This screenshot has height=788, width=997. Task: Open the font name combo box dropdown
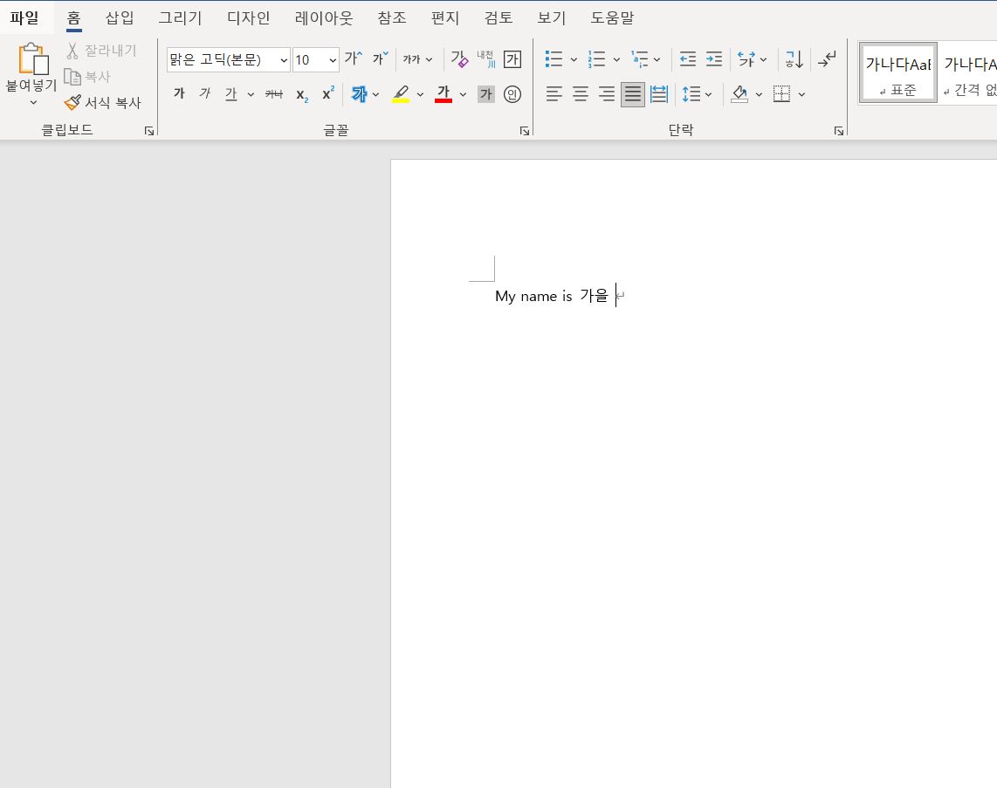tap(284, 59)
